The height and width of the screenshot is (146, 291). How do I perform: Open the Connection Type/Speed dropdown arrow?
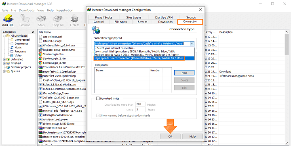click(x=192, y=44)
